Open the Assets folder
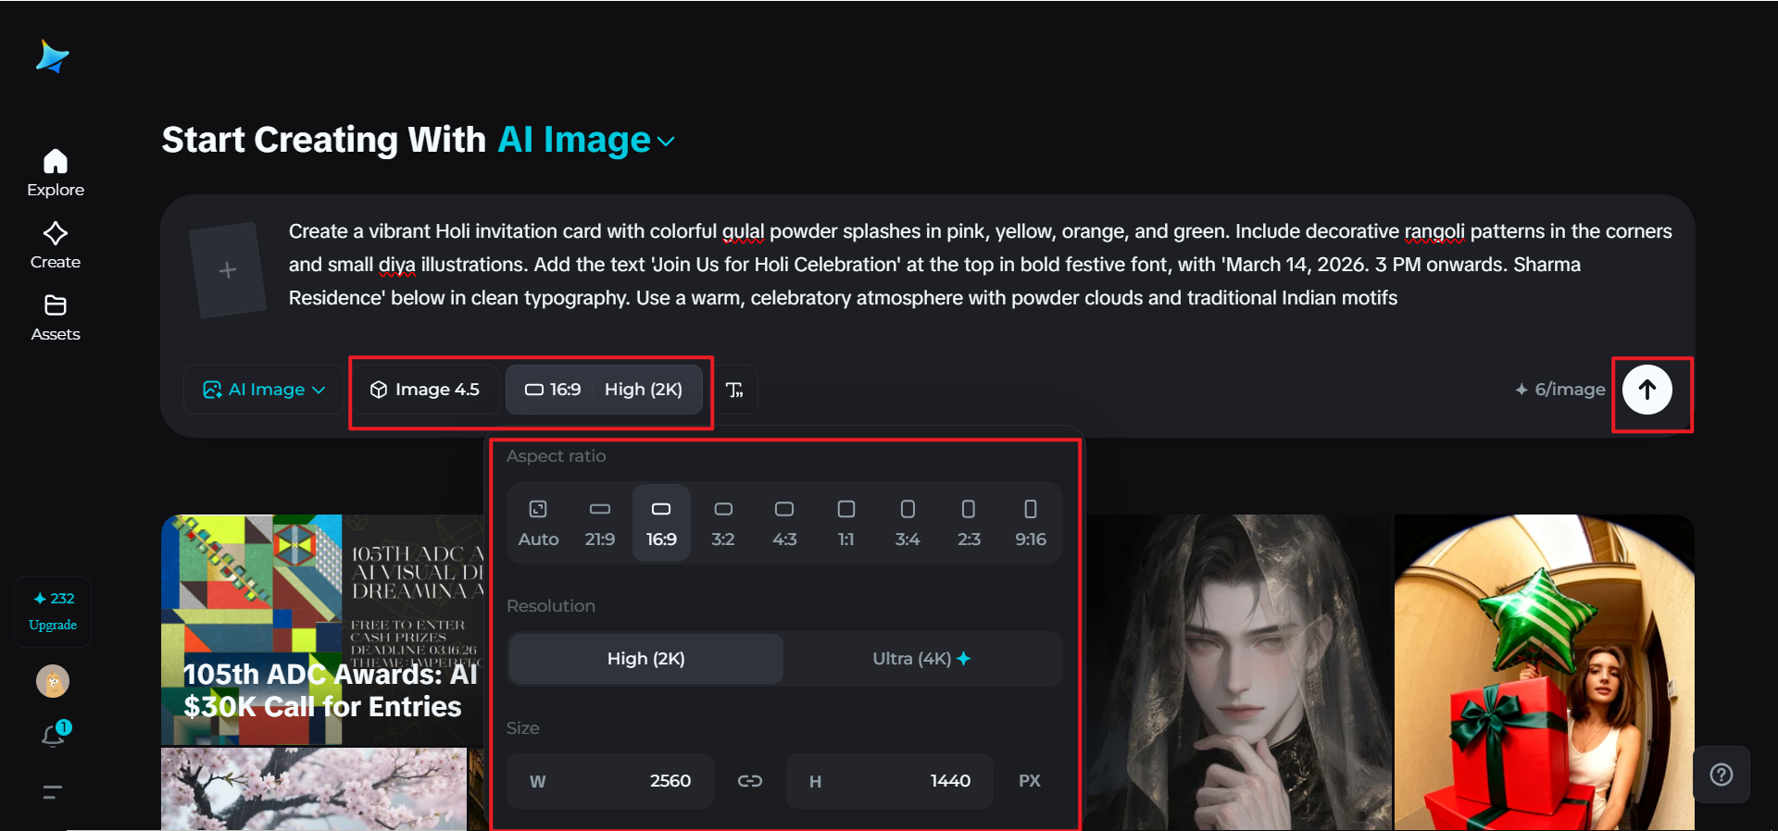1778x831 pixels. click(x=56, y=317)
